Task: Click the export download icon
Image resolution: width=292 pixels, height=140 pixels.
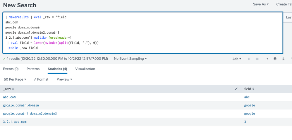Action: click(x=283, y=59)
